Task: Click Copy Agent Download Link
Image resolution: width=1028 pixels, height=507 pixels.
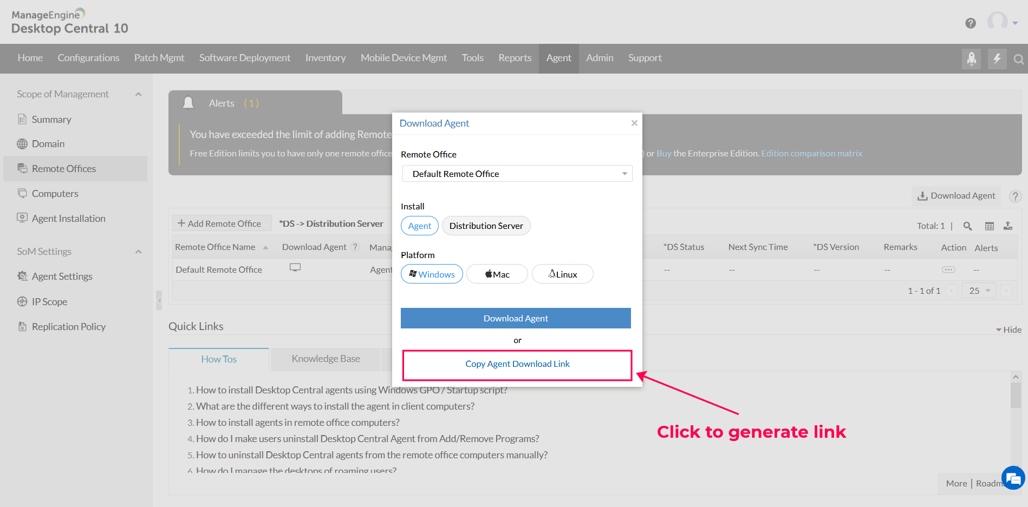Action: point(517,364)
